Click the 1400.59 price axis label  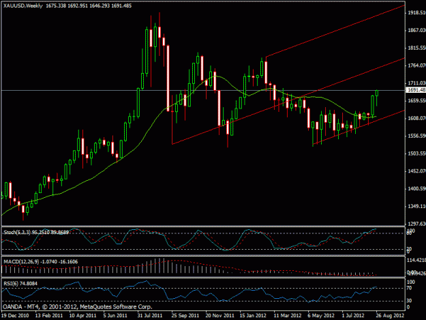pyautogui.click(x=416, y=188)
